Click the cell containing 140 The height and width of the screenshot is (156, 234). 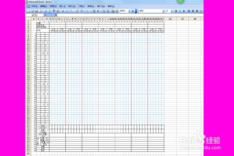[x=43, y=53]
